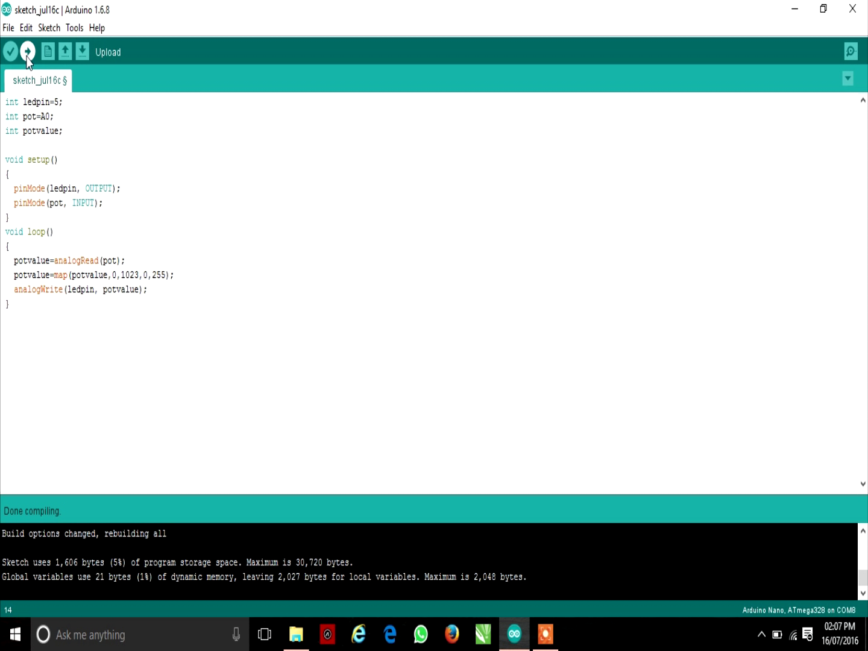Open WhatsApp from the taskbar
The height and width of the screenshot is (651, 868).
pyautogui.click(x=421, y=634)
